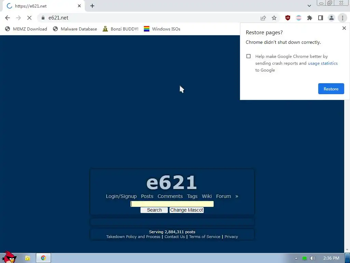Open the file explorer taskbar icon
Viewport: 350px width, 263px height.
point(27,258)
